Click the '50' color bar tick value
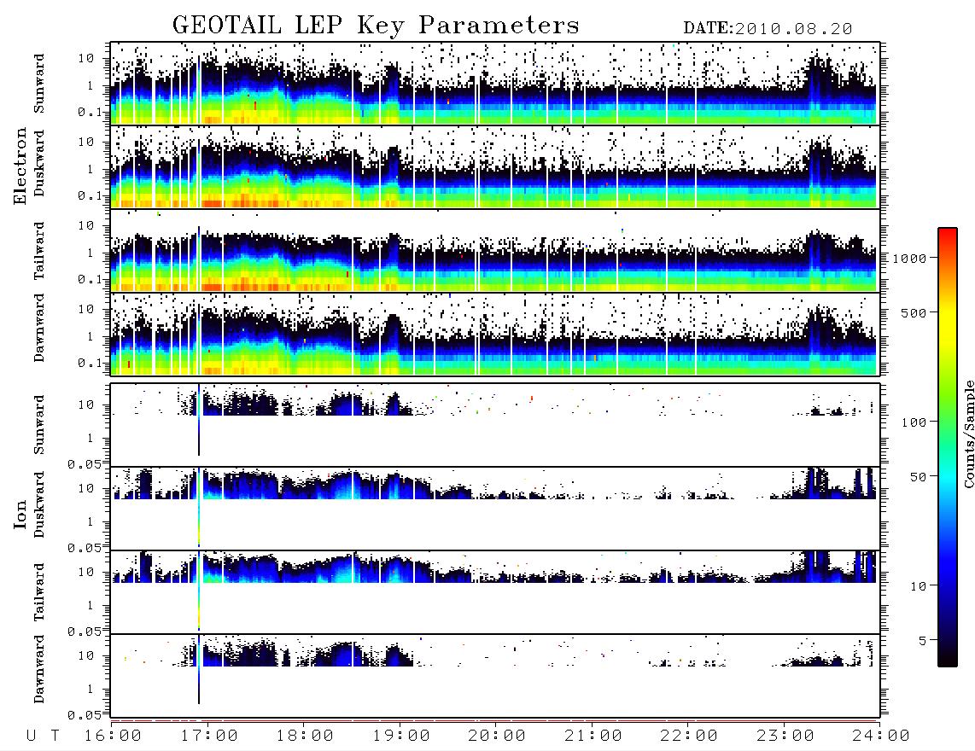This screenshot has width=975, height=751. click(x=919, y=477)
